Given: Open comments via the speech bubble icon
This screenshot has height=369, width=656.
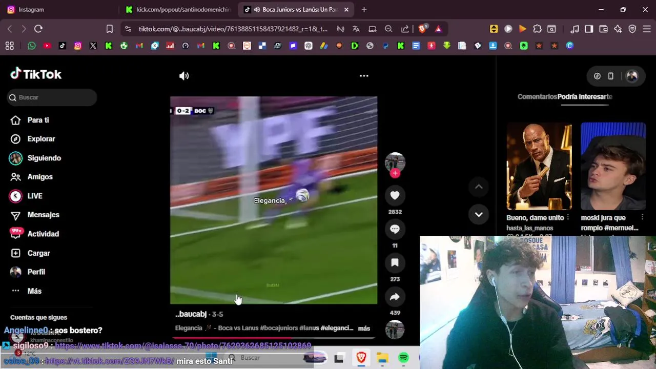Looking at the screenshot, I should click(x=395, y=229).
